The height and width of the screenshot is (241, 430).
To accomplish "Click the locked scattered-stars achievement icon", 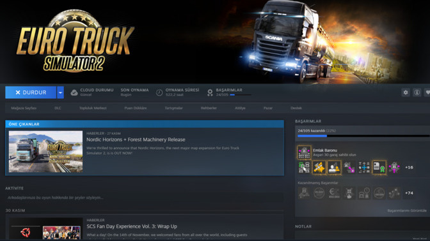I will tap(394, 193).
